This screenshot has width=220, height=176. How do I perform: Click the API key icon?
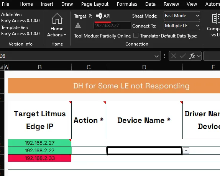(x=99, y=16)
